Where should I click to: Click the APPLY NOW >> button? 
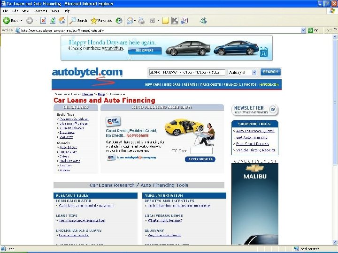pos(200,159)
